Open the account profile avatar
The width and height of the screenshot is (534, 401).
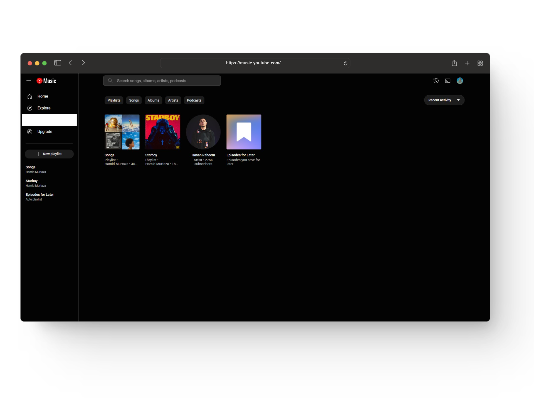460,81
